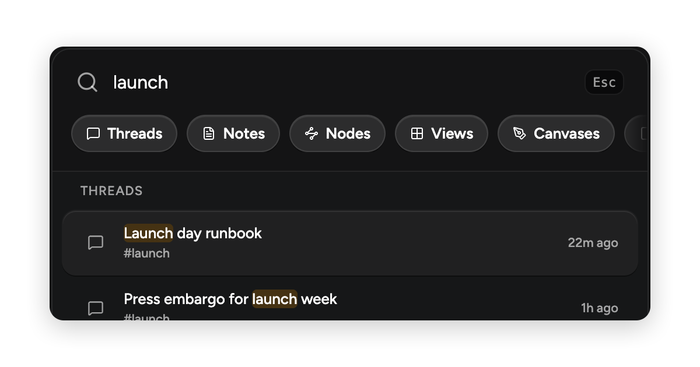The width and height of the screenshot is (700, 367).
Task: Focus the search field containing "launch"
Action: [344, 82]
